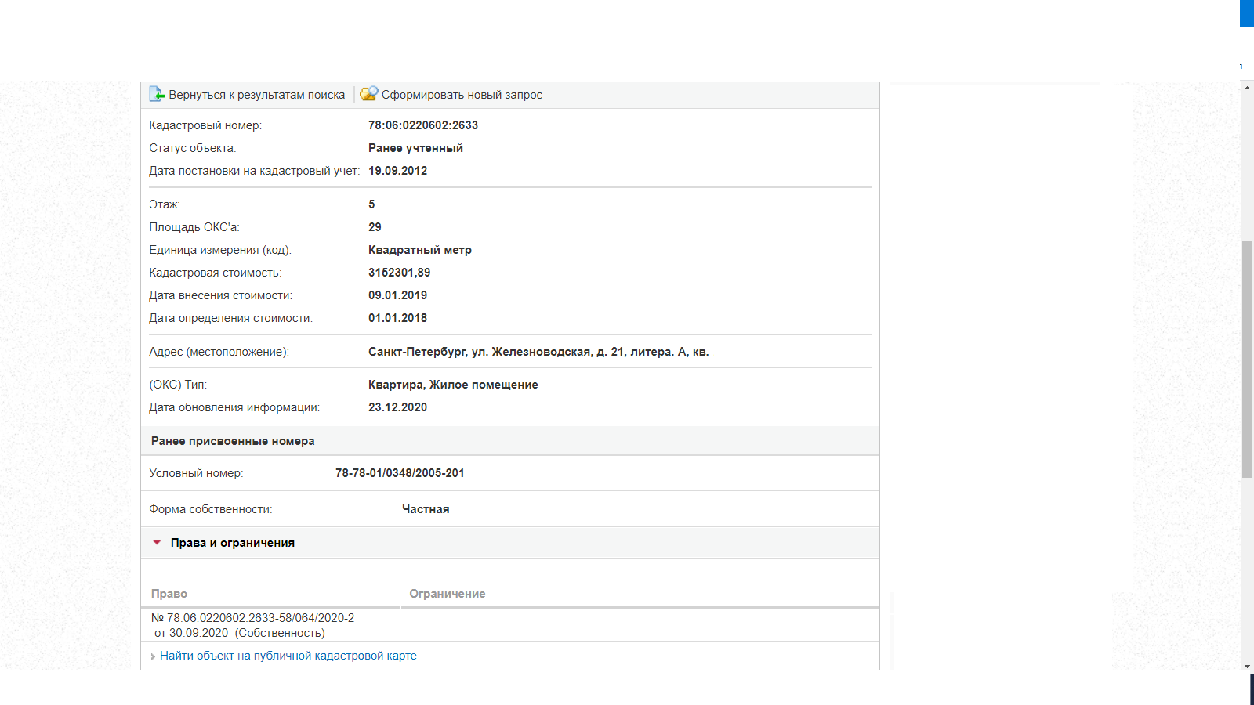1254x705 pixels.
Task: Click the Ранее присвоенные номера section header
Action: click(x=233, y=441)
